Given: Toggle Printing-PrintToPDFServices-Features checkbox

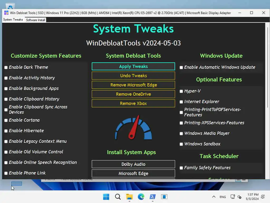Looking at the screenshot, I should pyautogui.click(x=181, y=112).
